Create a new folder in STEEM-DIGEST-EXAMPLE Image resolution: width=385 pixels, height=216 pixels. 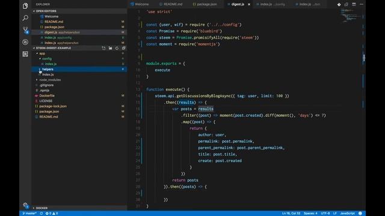coord(110,48)
